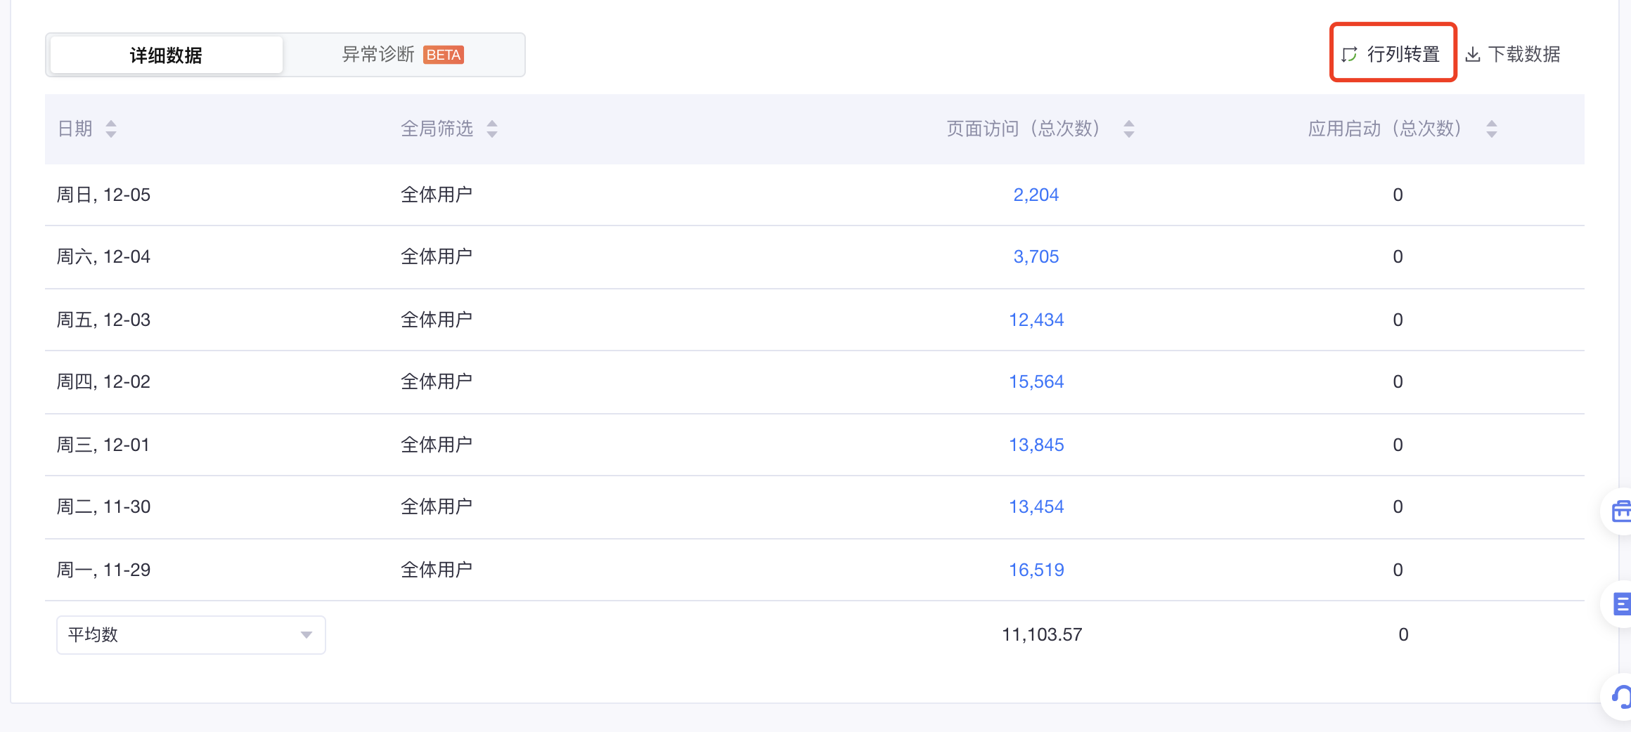Viewport: 1631px width, 732px height.
Task: Select the 周四, 12-02 date cell
Action: 103,381
